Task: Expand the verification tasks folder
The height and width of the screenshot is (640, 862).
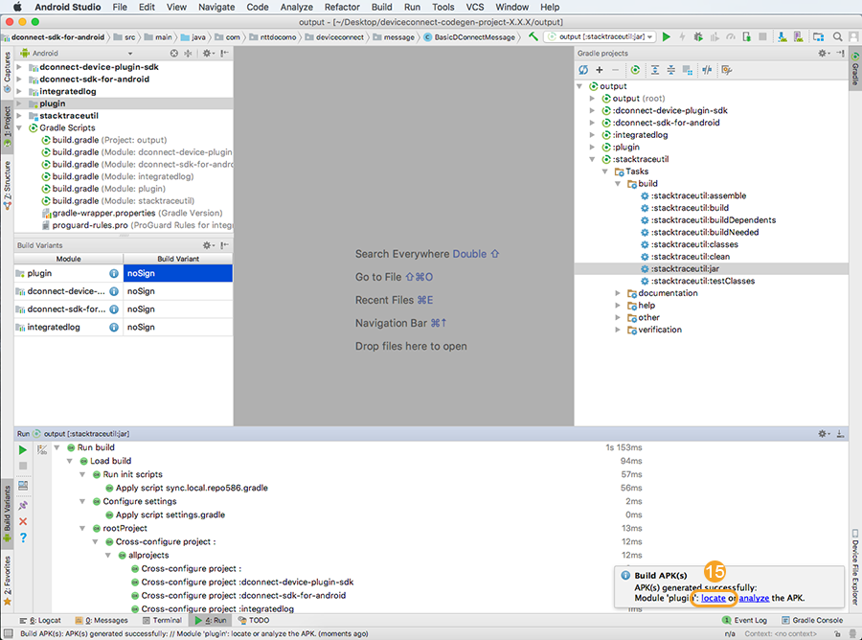Action: pos(618,330)
